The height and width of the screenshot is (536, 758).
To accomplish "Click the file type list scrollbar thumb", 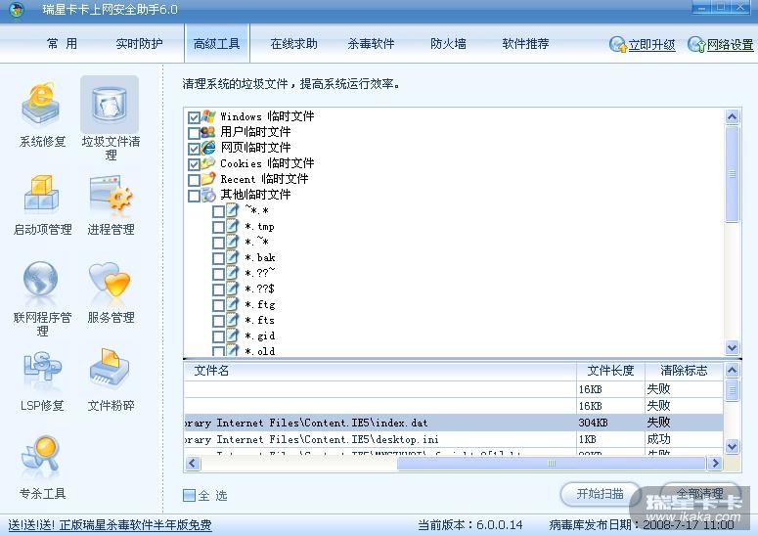I will click(x=732, y=174).
